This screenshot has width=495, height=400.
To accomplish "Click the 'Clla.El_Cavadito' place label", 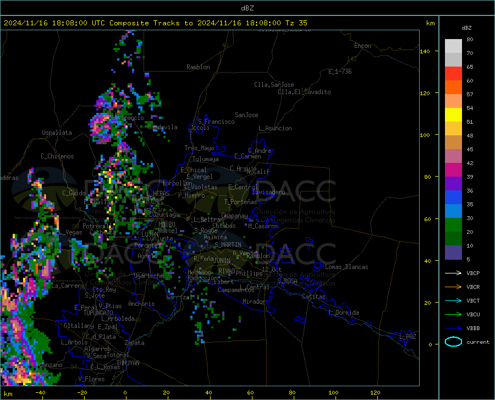I will coord(304,92).
